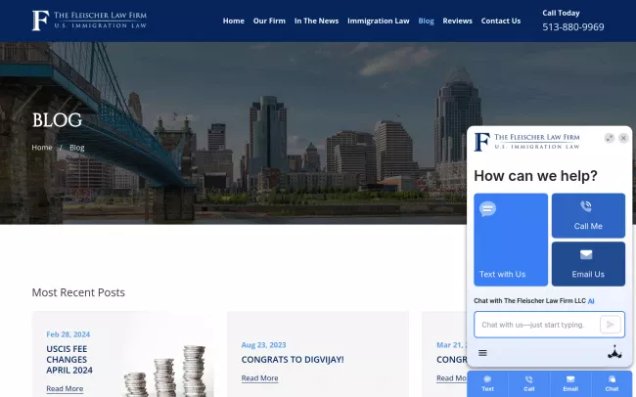Click the Text with Us chat tile

[x=511, y=240]
